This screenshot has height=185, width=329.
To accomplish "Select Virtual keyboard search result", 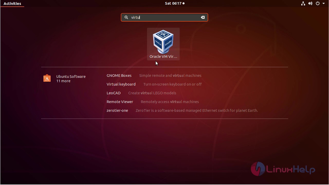I will click(x=121, y=84).
